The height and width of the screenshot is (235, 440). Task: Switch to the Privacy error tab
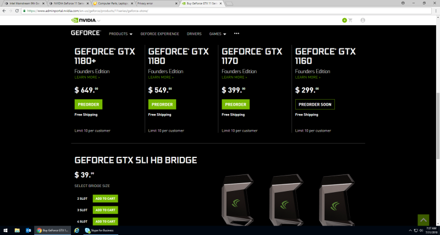coord(157,3)
